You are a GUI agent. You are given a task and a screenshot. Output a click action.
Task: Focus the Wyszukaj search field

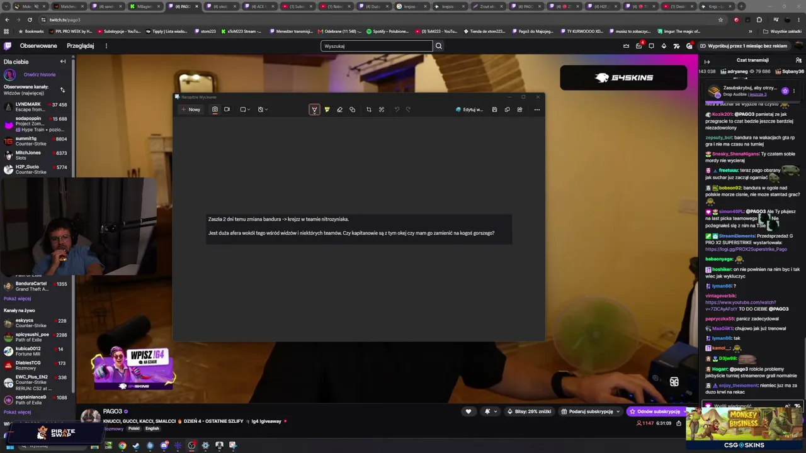377,46
